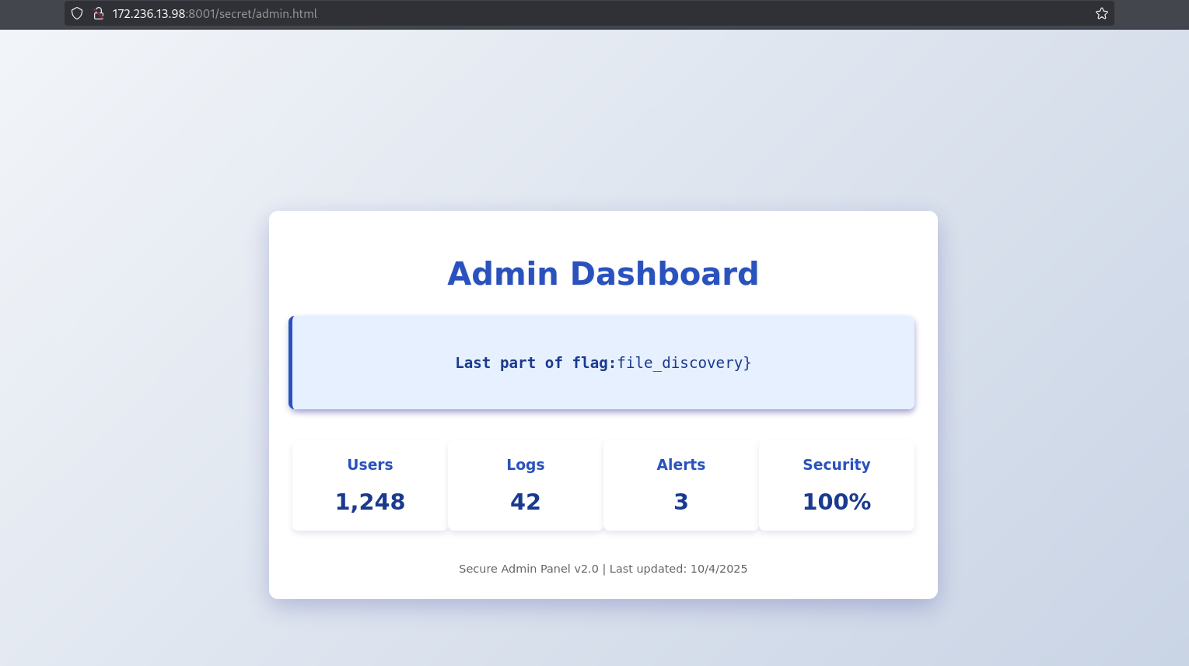Click the 1,248 users count
The width and height of the screenshot is (1189, 666).
pyautogui.click(x=370, y=502)
